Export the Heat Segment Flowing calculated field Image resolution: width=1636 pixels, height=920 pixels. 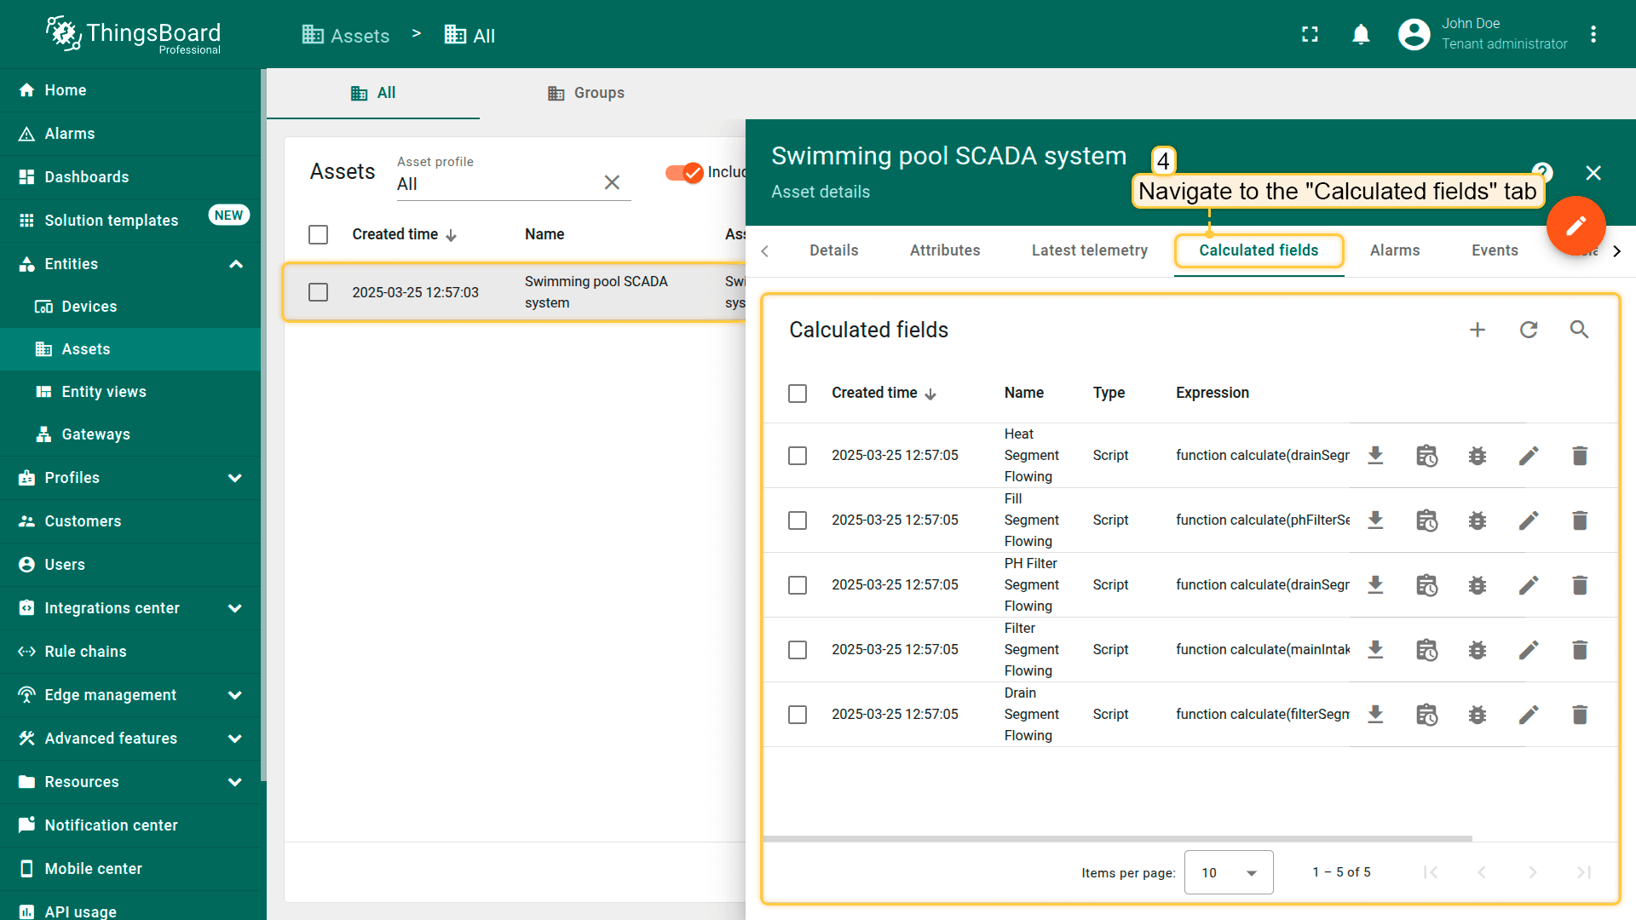(1375, 456)
